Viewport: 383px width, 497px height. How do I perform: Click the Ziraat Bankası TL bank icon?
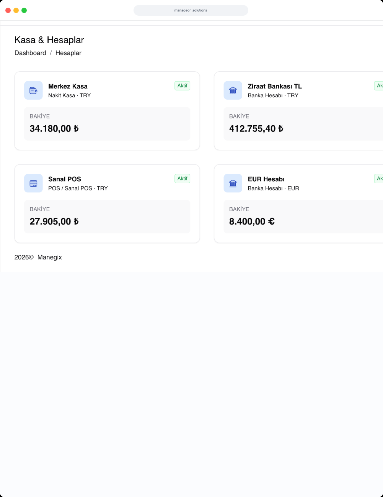[233, 90]
